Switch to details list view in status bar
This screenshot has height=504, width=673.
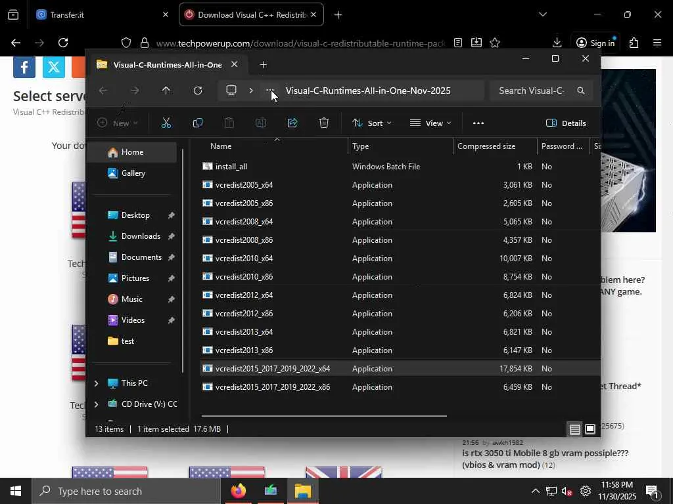[574, 429]
